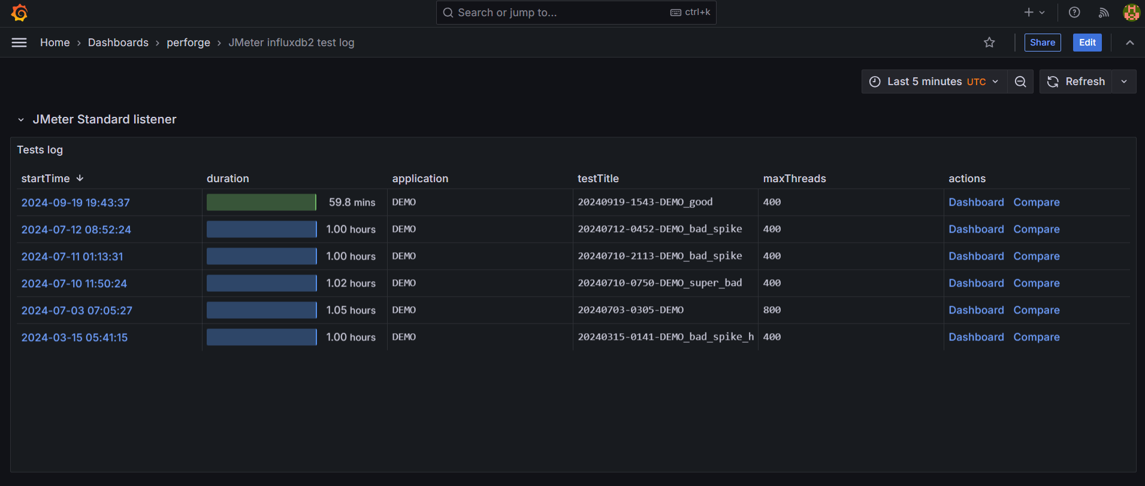Open the news RSS feed icon
Screen dimensions: 1145x486
1103,13
